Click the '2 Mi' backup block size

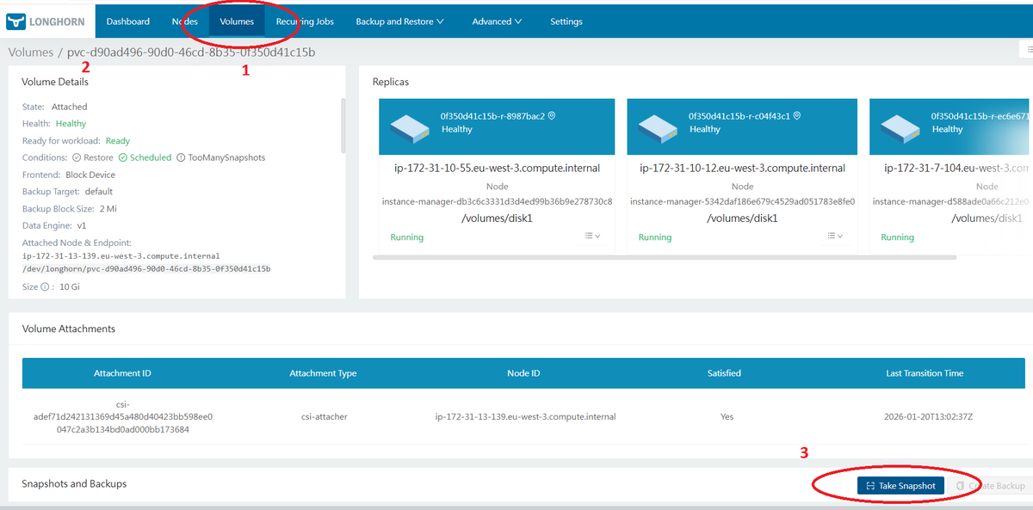108,209
